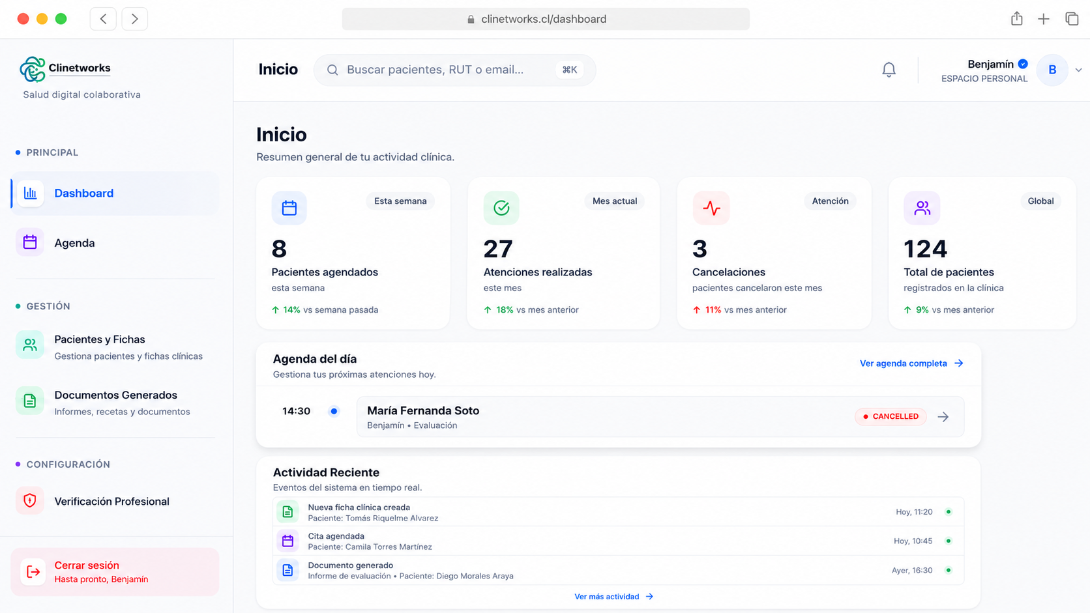This screenshot has height=613, width=1090.
Task: Click pulse icon on Cancelaciones card
Action: click(711, 208)
